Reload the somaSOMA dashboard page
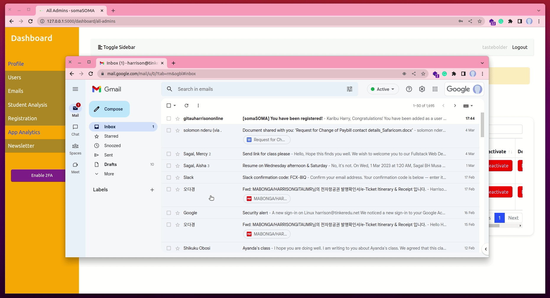550x298 pixels. [x=30, y=21]
